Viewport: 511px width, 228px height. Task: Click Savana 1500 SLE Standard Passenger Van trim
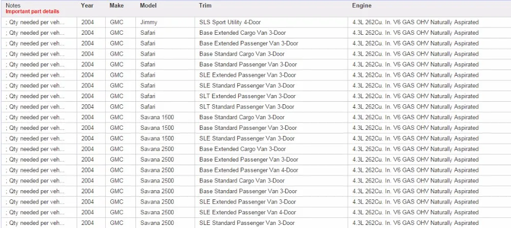(x=247, y=139)
